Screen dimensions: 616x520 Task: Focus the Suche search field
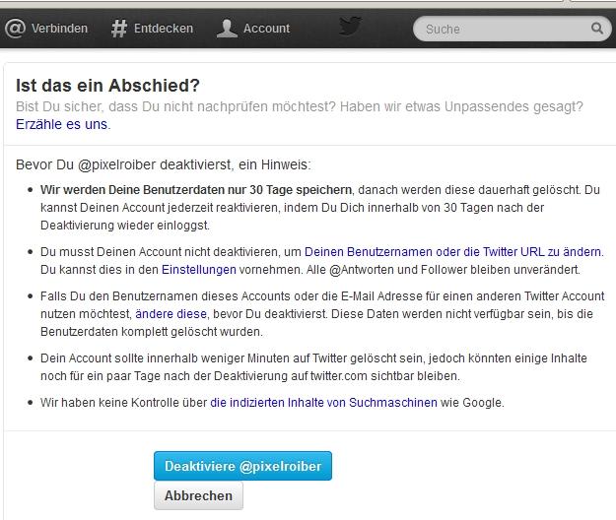coord(503,29)
